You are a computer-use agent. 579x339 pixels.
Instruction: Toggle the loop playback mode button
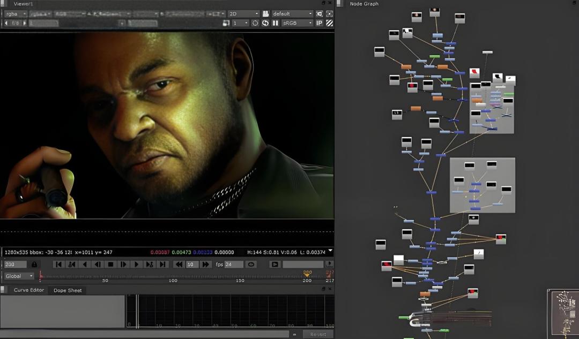pyautogui.click(x=251, y=264)
